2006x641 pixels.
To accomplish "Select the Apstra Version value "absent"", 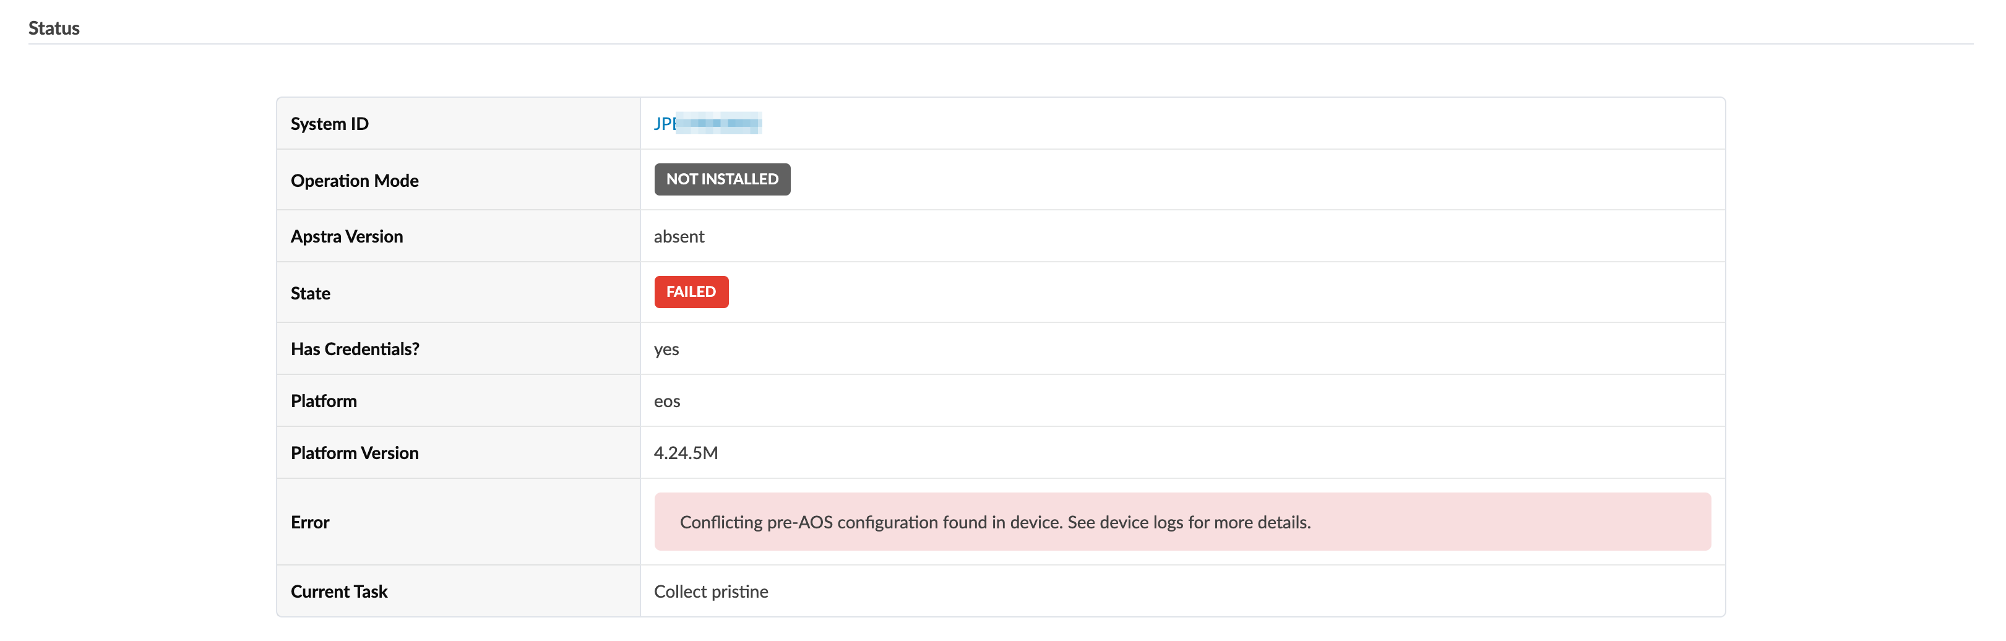I will point(678,237).
